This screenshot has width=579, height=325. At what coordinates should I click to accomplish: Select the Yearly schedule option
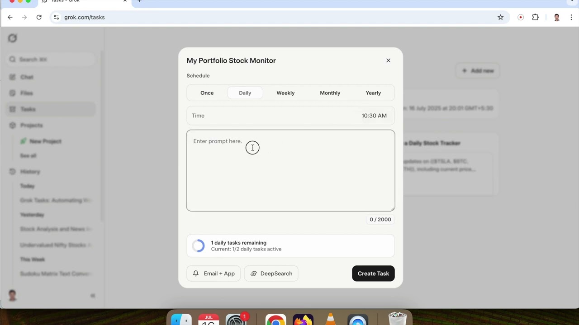(x=373, y=93)
